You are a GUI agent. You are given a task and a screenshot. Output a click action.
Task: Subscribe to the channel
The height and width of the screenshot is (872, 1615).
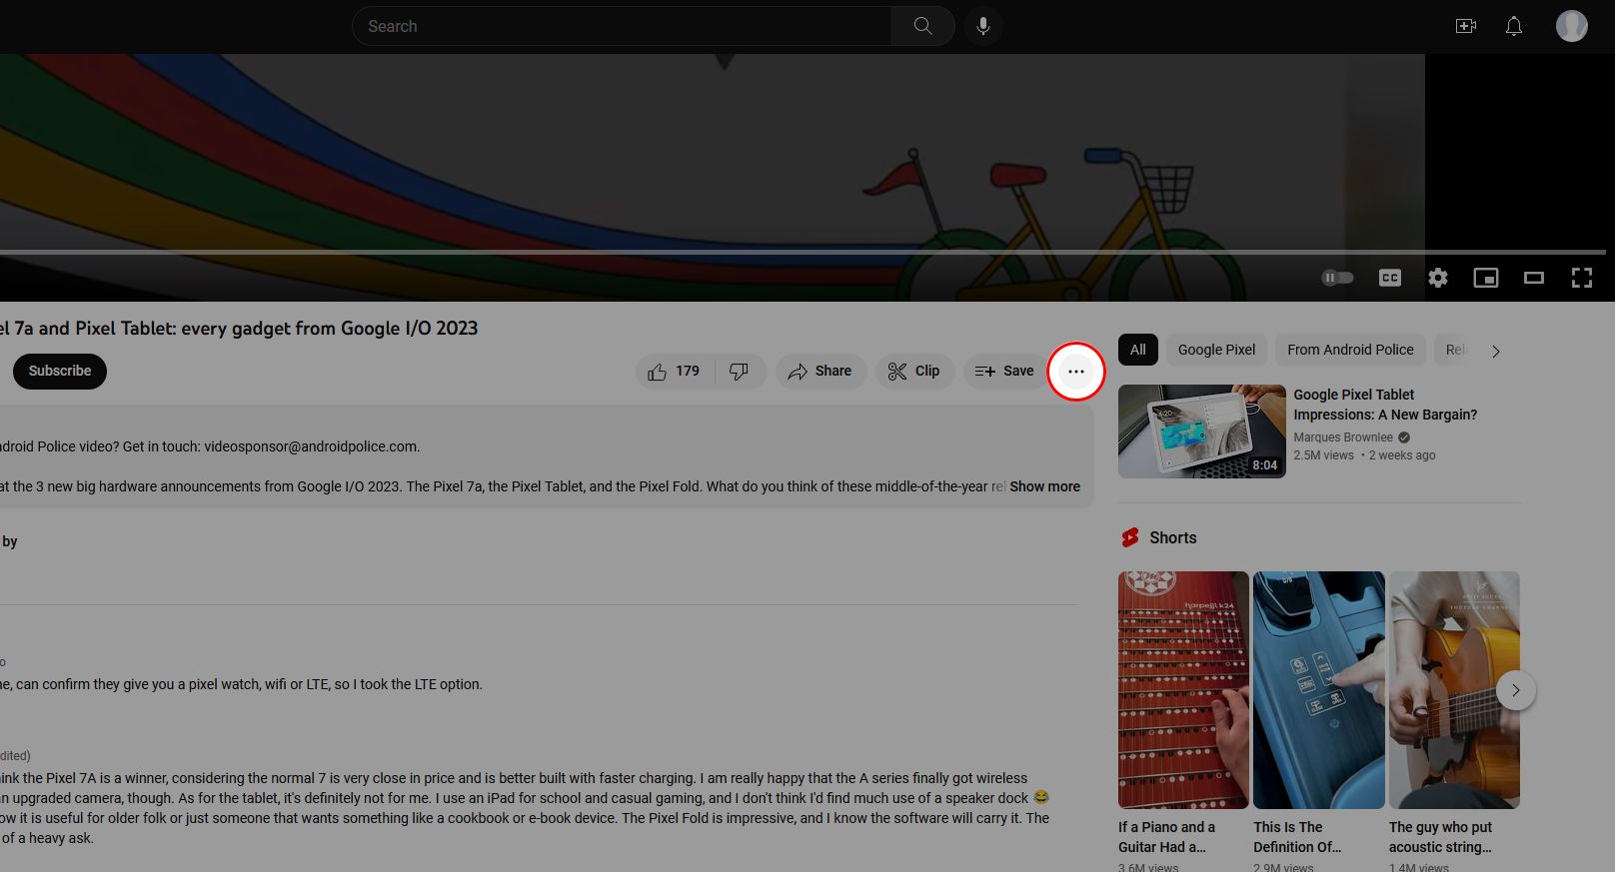[x=60, y=372]
